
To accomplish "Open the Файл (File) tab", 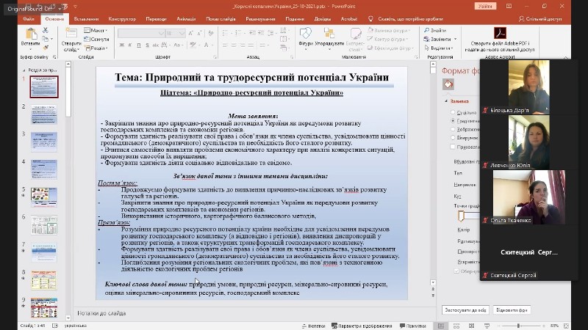I will click(x=28, y=18).
